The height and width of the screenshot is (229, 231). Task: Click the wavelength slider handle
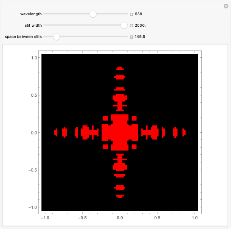tap(93, 14)
